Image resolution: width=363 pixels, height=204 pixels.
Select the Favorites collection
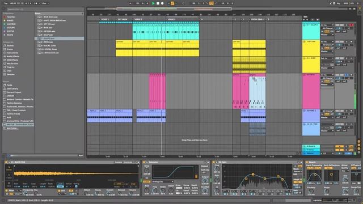(x=11, y=17)
